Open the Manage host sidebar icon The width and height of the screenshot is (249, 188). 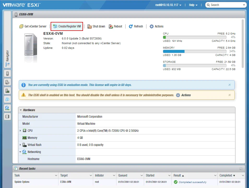pyautogui.click(x=7, y=82)
